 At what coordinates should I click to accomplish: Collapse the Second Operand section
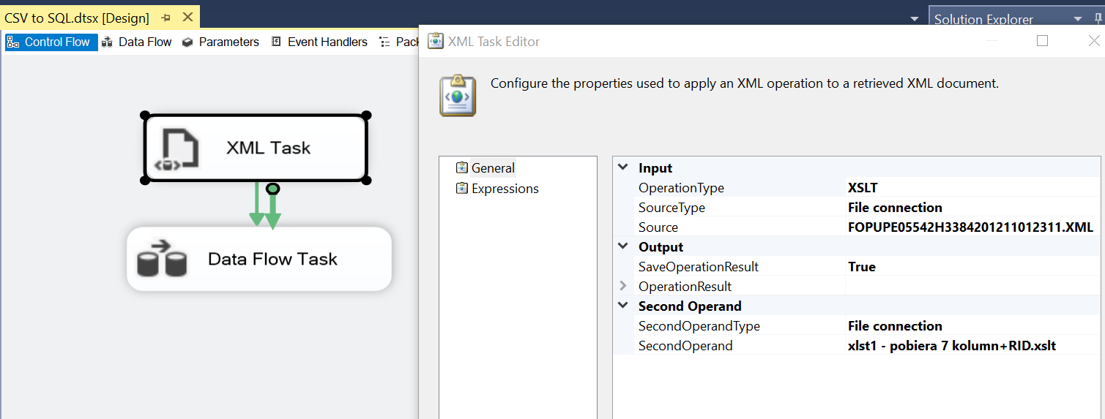click(x=623, y=306)
